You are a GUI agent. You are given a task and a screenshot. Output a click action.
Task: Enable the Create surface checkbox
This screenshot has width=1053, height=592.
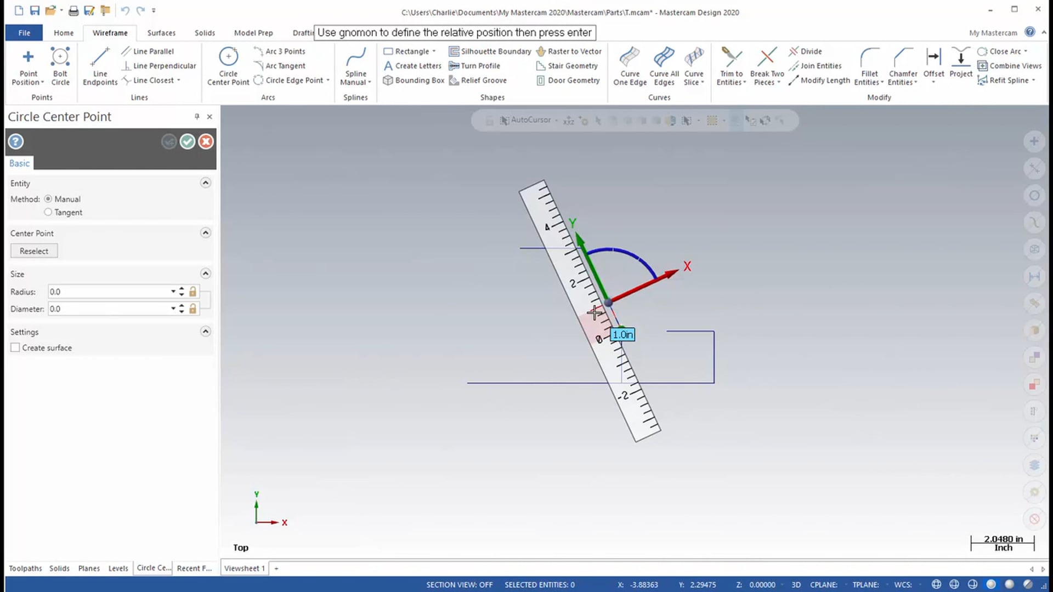tap(15, 348)
